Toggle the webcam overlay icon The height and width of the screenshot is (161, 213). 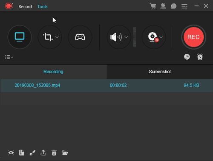tap(153, 37)
